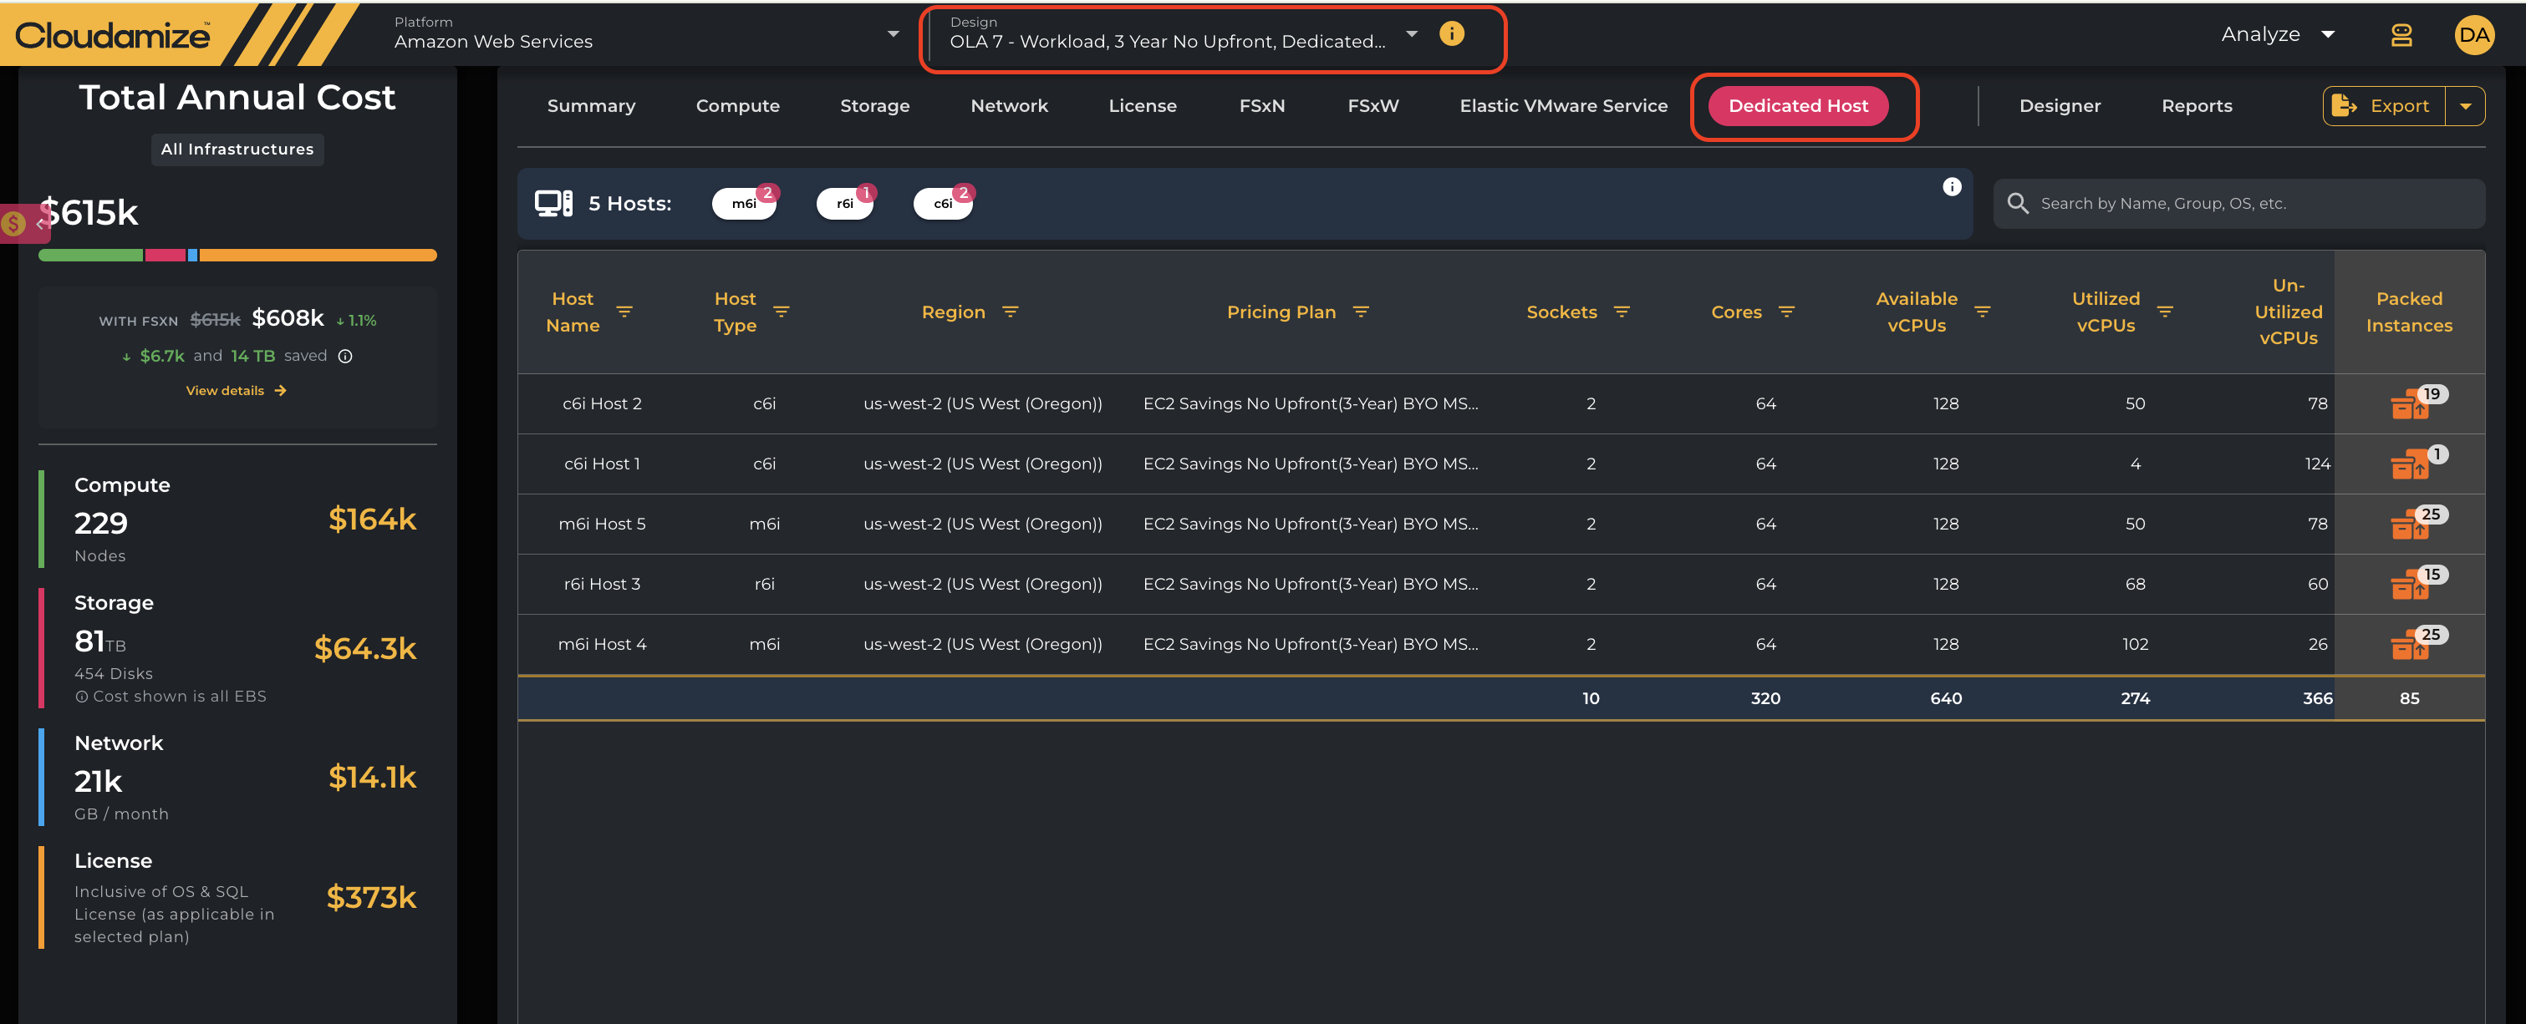Screen dimensions: 2526x1024
Task: Switch to the Compute tab
Action: click(x=737, y=106)
